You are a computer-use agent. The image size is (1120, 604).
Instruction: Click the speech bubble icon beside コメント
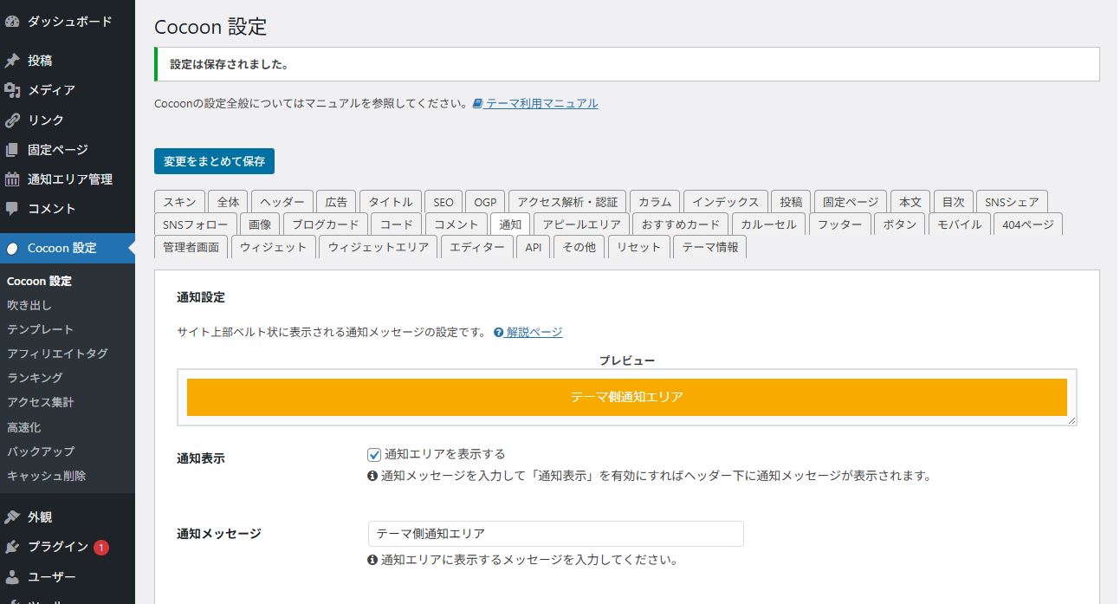pyautogui.click(x=12, y=209)
